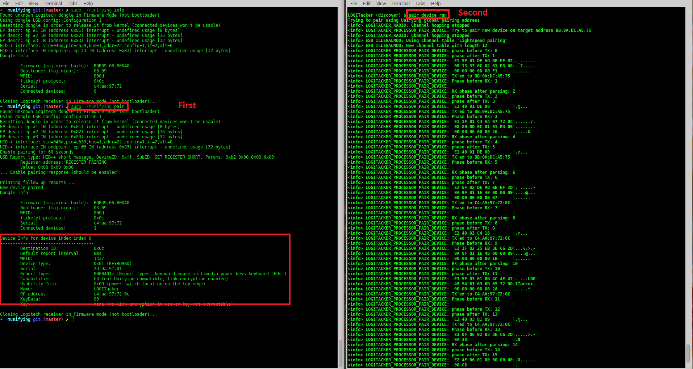Image resolution: width=693 pixels, height=369 pixels.
Task: Click Name value LOGITacker
Action: (107, 289)
